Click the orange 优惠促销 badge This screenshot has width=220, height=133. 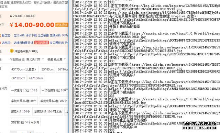[x=62, y=25]
